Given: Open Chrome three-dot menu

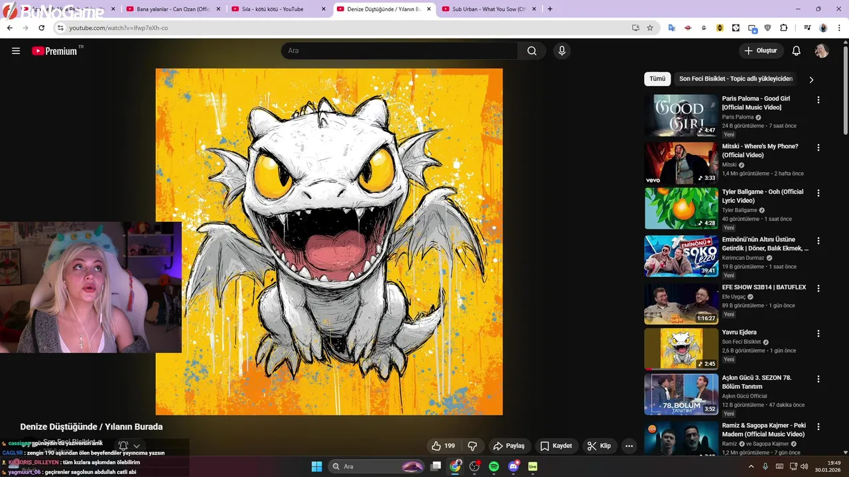Looking at the screenshot, I should click(840, 28).
